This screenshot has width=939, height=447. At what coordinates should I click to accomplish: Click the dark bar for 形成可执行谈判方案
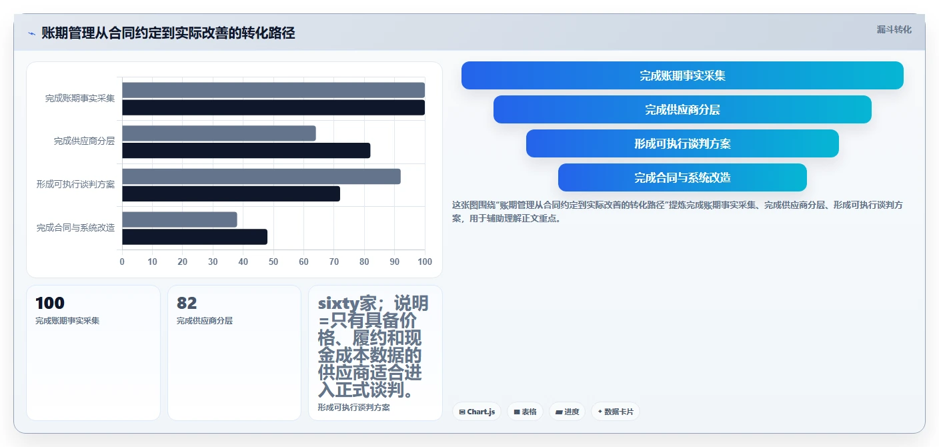point(231,193)
